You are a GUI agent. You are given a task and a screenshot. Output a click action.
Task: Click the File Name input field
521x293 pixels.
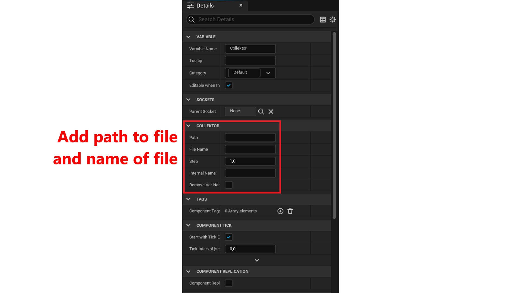[x=250, y=149]
